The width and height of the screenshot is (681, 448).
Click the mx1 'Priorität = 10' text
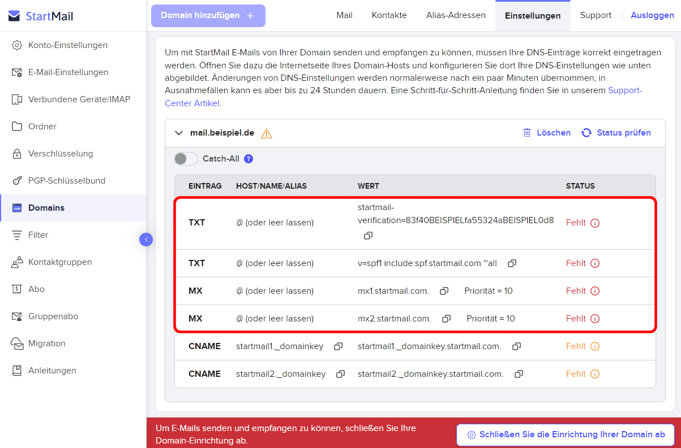489,291
